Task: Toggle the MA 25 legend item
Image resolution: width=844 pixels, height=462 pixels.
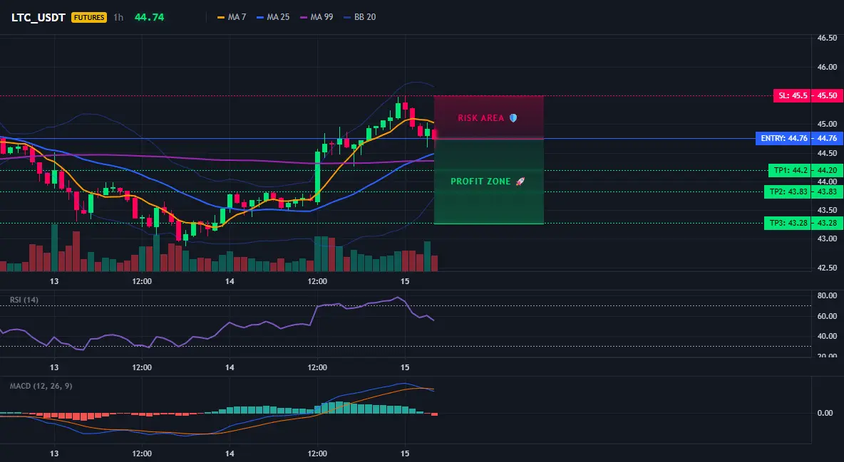Action: coord(273,17)
